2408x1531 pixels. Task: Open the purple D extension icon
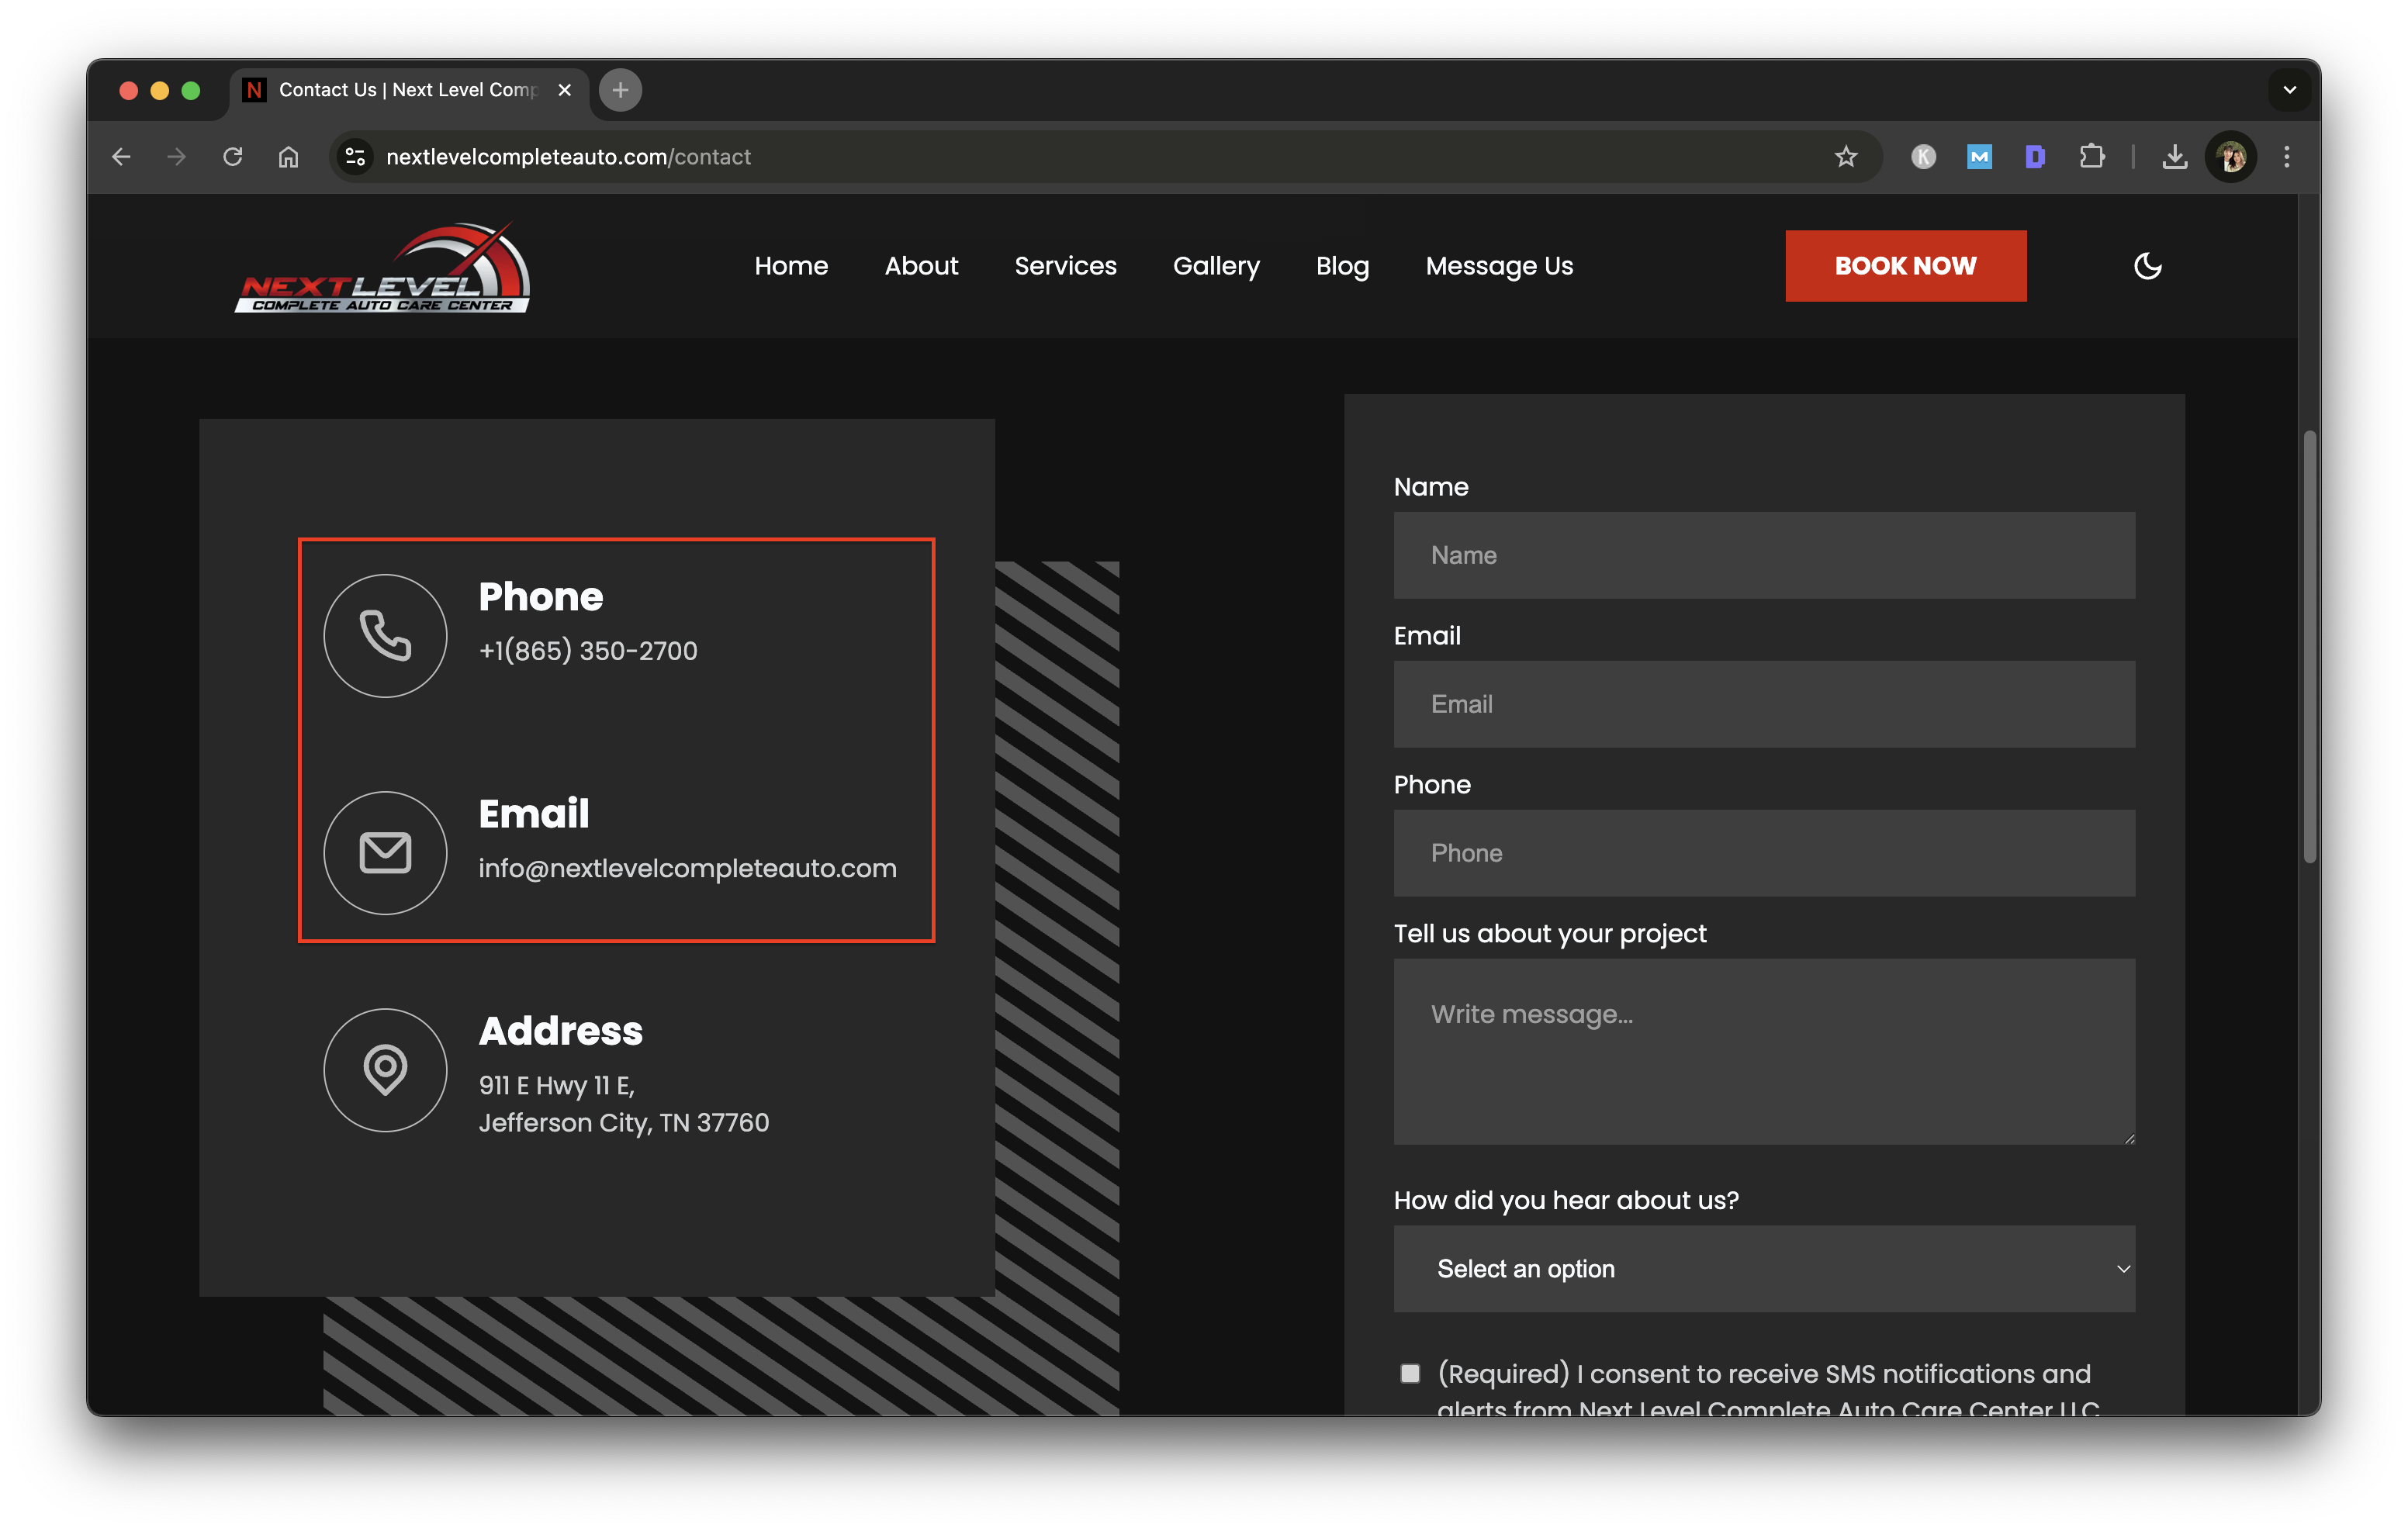point(2035,157)
